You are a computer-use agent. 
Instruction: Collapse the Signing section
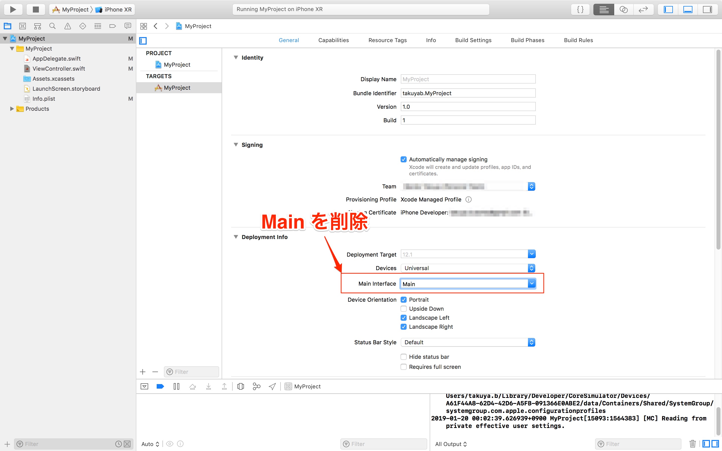[x=236, y=145]
